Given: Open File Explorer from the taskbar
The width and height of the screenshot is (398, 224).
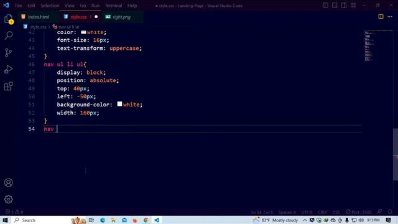Looking at the screenshot, I should pyautogui.click(x=113, y=220).
